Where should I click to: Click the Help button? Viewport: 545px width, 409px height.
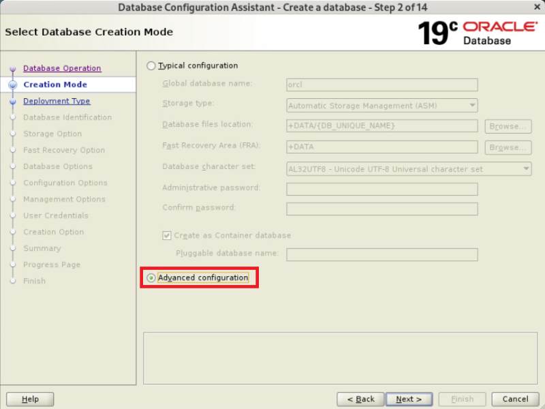pyautogui.click(x=30, y=399)
